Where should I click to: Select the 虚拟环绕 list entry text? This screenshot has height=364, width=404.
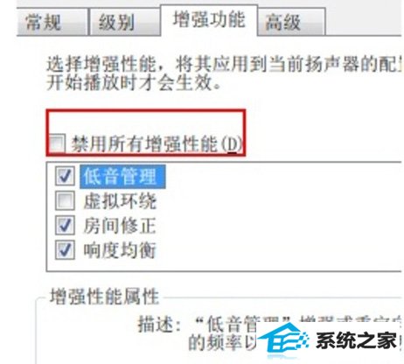pos(120,201)
